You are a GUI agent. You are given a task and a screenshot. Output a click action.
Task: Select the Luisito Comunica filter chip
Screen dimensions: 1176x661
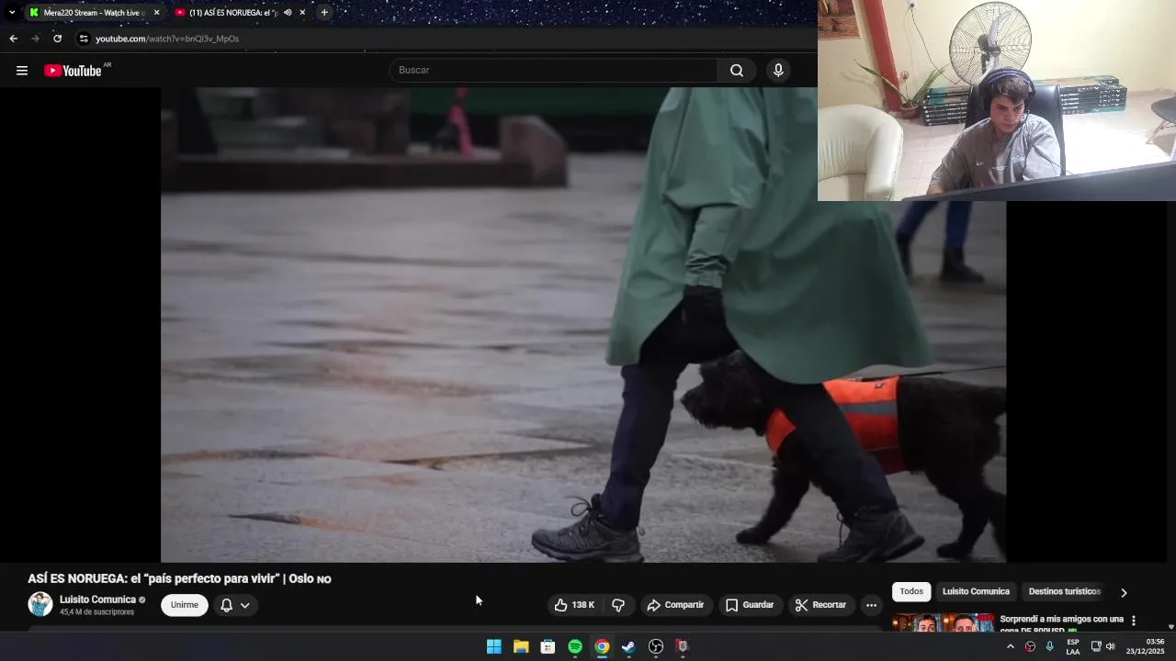[976, 592]
